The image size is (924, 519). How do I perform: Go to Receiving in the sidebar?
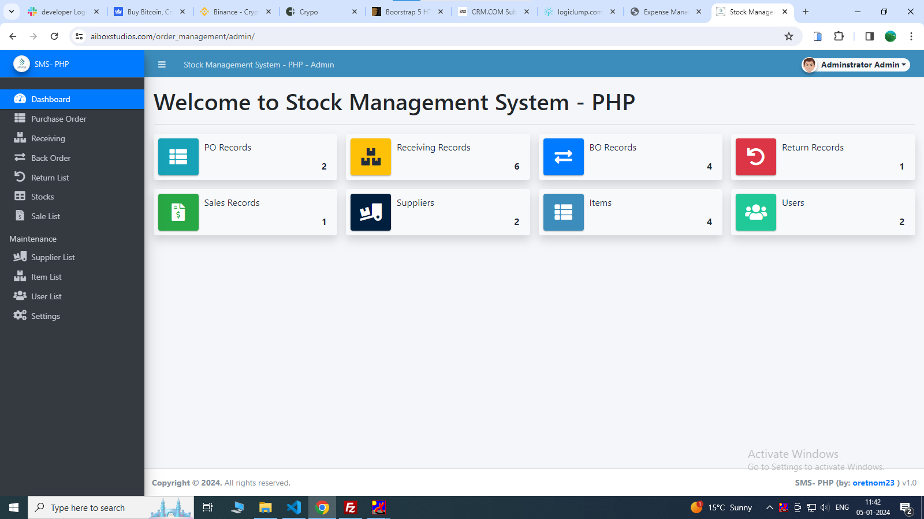pyautogui.click(x=72, y=138)
